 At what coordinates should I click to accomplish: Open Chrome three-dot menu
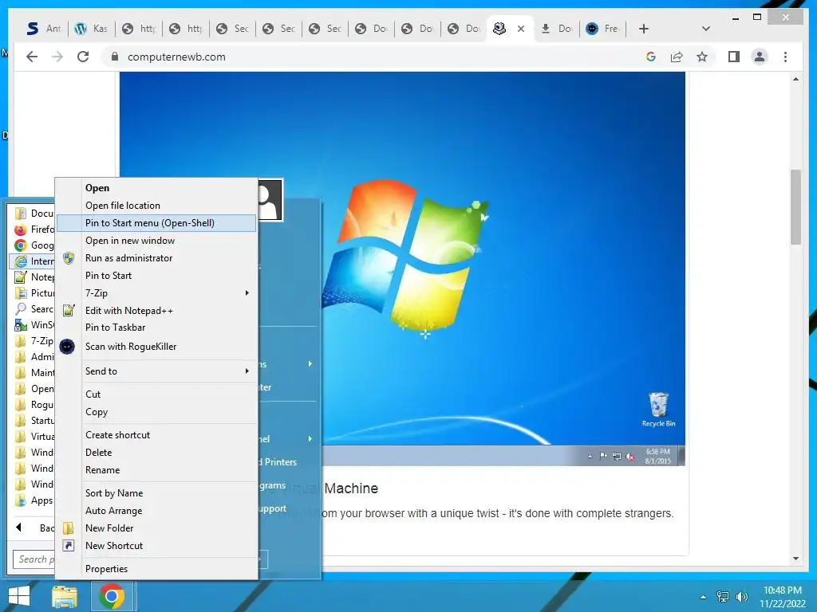point(785,57)
